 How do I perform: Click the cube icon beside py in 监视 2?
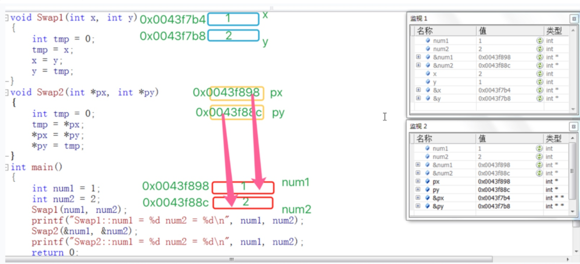click(429, 189)
